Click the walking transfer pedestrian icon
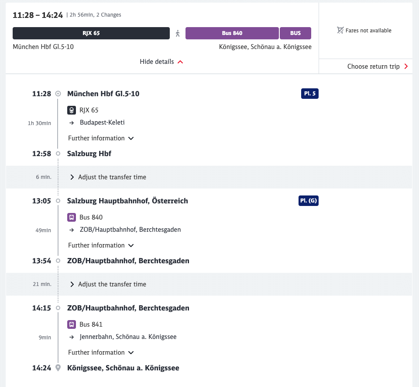The image size is (419, 387). (178, 33)
